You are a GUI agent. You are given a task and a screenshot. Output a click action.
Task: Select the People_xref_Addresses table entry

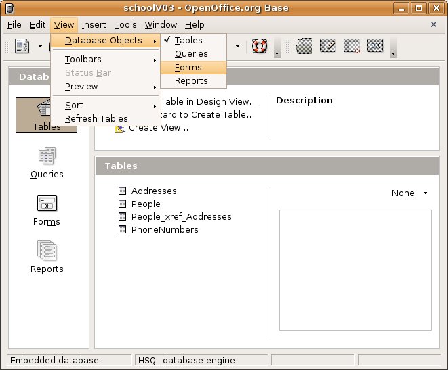coord(181,216)
